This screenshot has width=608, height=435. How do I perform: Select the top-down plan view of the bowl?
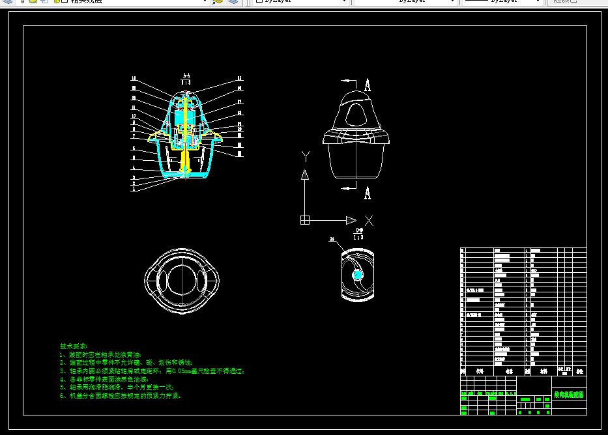coord(182,281)
